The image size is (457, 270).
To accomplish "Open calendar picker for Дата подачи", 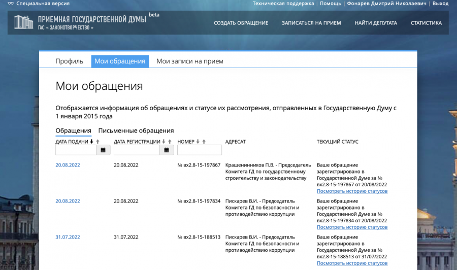I will (103, 150).
